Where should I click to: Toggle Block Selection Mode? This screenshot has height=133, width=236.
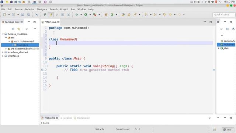62,14
